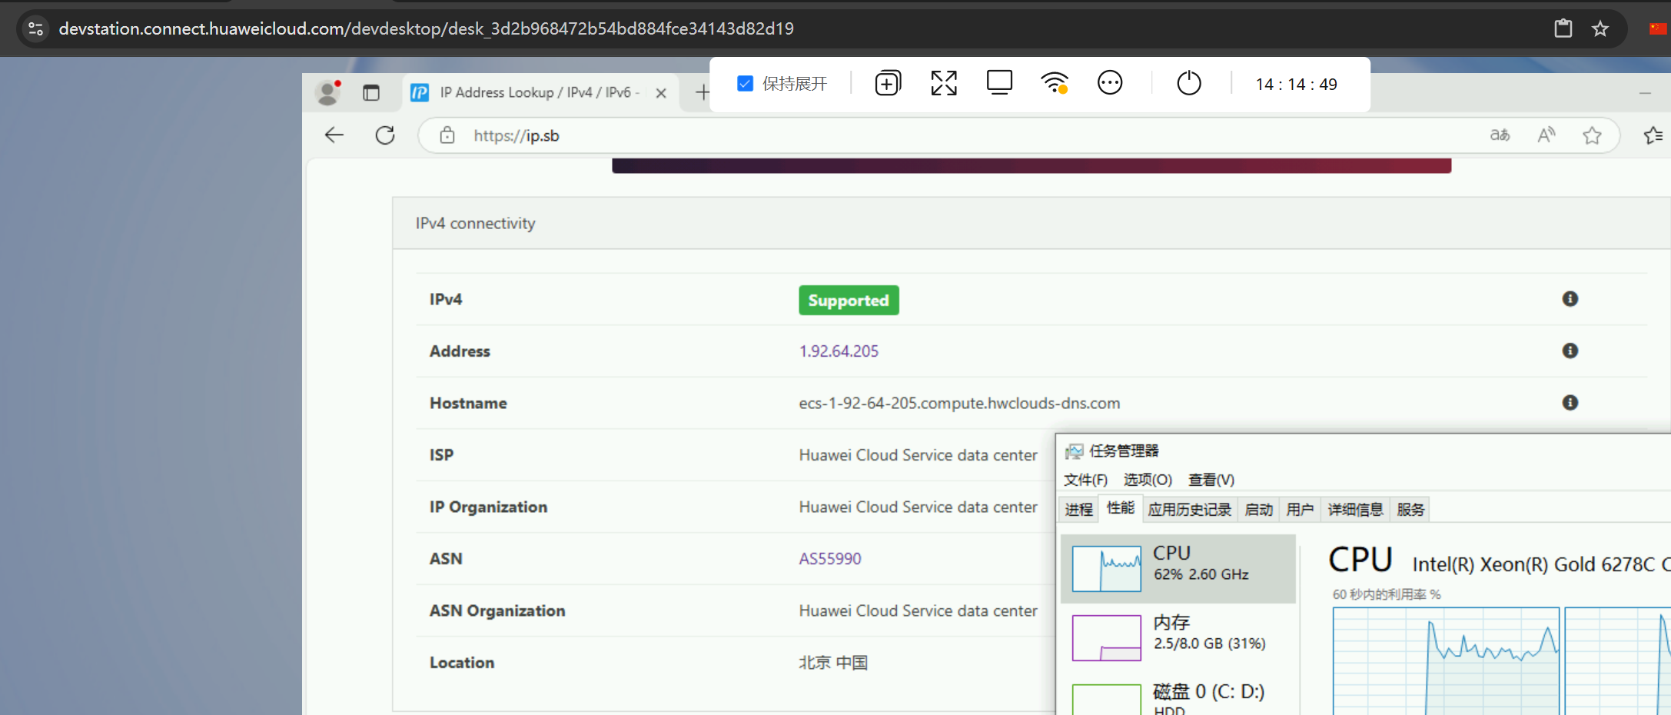
Task: Bookmark ip.sb with the favorites star
Action: coord(1592,135)
